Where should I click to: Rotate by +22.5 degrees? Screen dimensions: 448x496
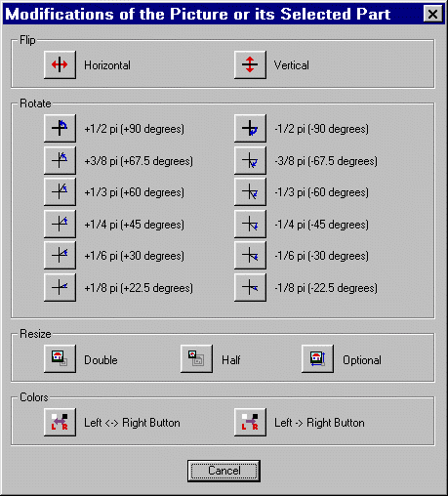point(60,287)
